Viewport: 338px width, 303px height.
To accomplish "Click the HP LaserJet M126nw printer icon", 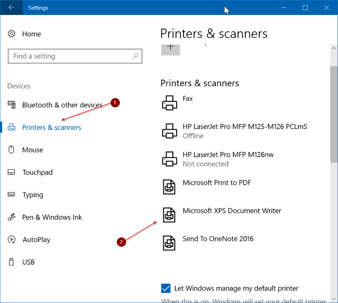I will point(169,159).
